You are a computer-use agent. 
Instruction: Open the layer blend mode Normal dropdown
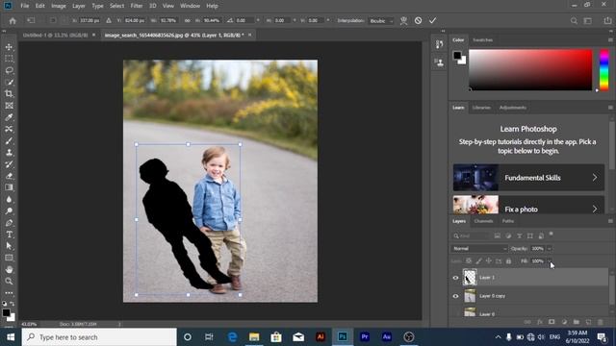click(x=479, y=248)
